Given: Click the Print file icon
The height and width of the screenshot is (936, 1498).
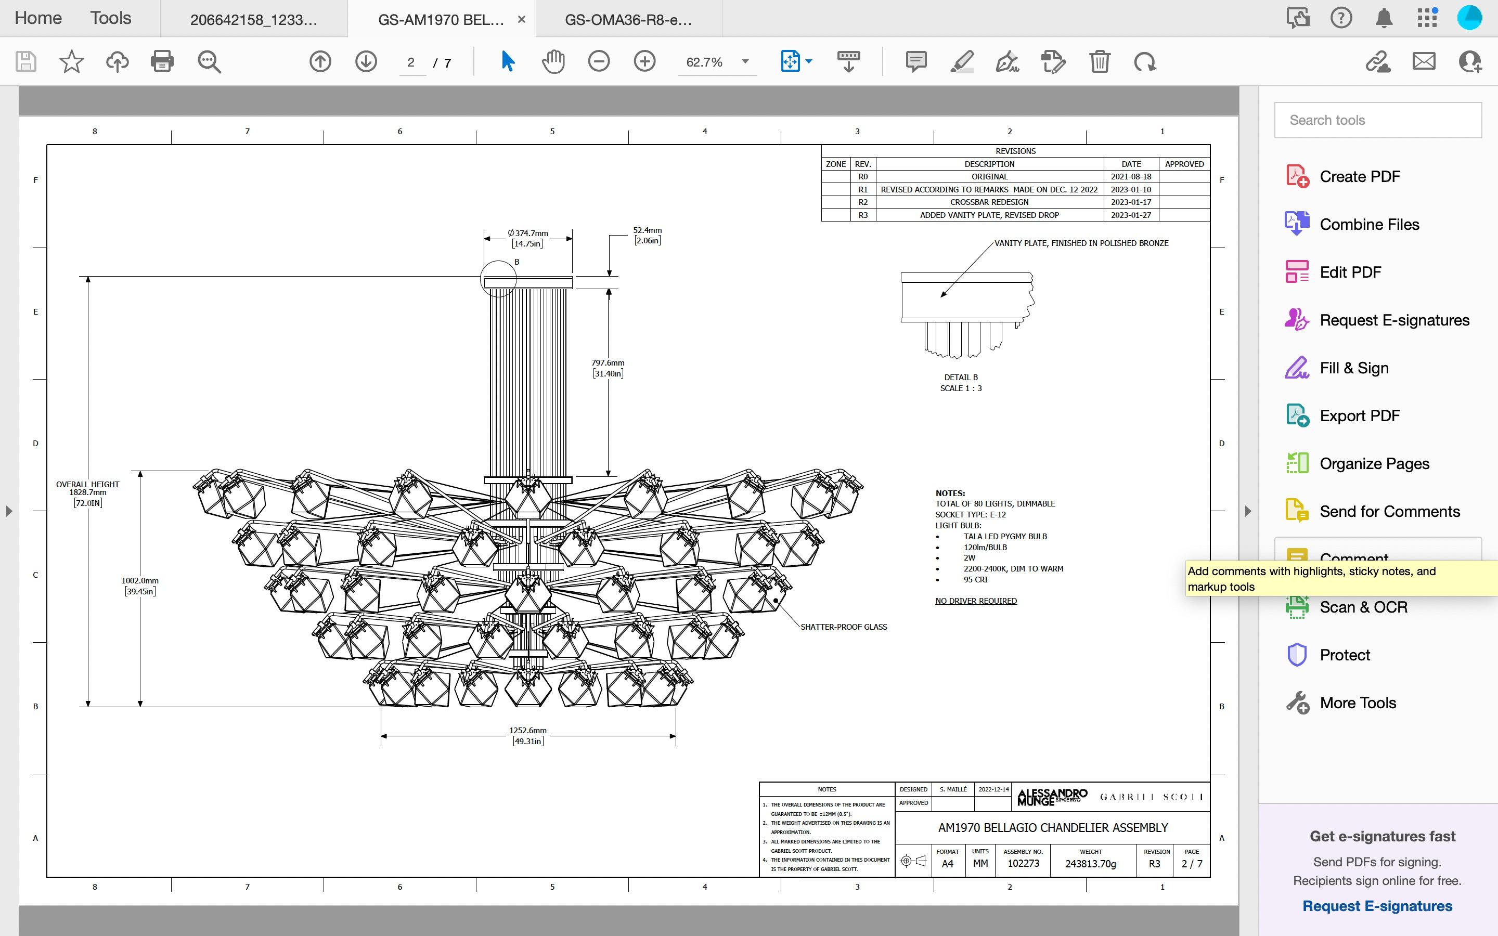Looking at the screenshot, I should click(x=162, y=62).
